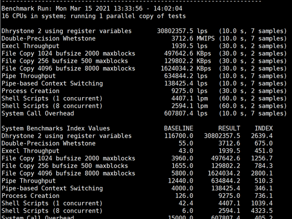The width and height of the screenshot is (292, 219).
Task: Select Pipe Throughput index 510.3
Action: 263,181
